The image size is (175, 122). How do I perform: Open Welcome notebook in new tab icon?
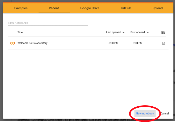(x=163, y=43)
